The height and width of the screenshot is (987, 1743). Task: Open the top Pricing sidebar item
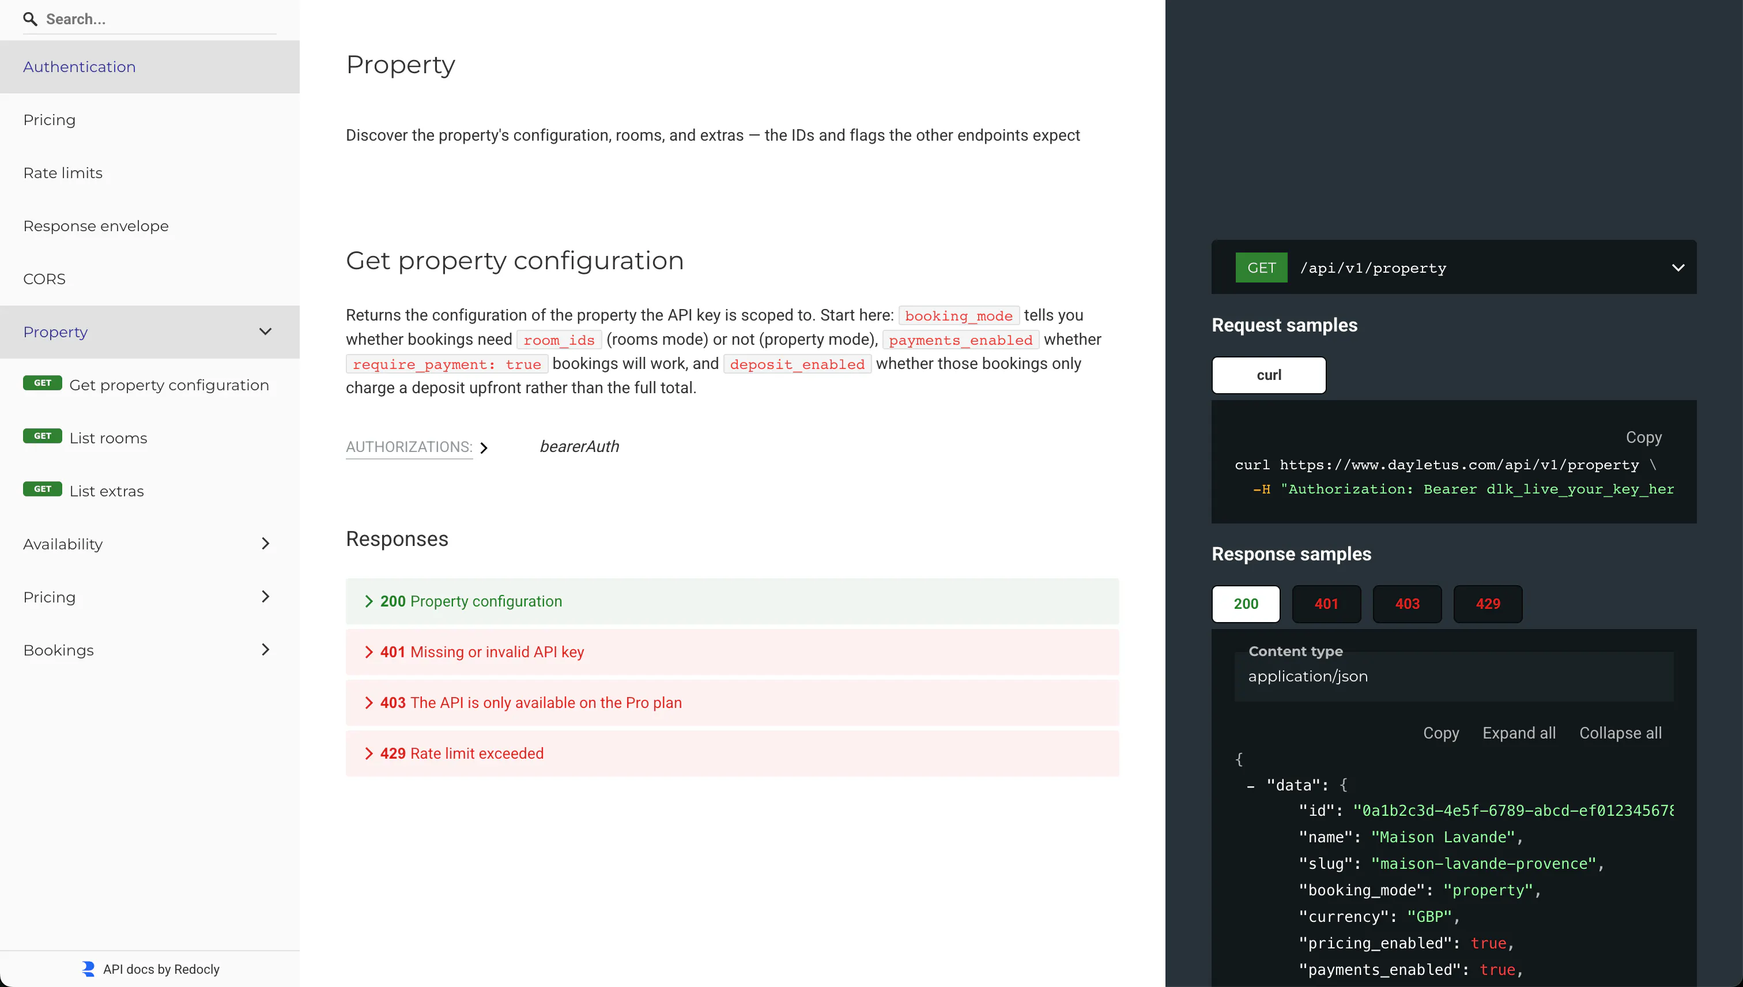pyautogui.click(x=149, y=120)
